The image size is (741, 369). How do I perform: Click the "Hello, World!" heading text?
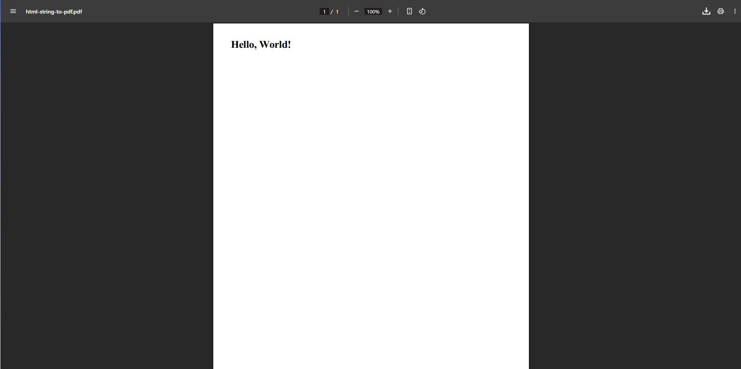click(x=261, y=45)
